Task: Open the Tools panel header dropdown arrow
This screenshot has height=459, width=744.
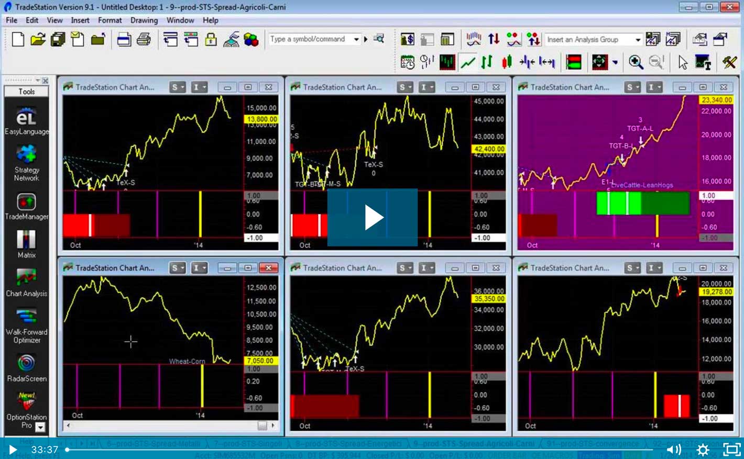Action: point(38,81)
